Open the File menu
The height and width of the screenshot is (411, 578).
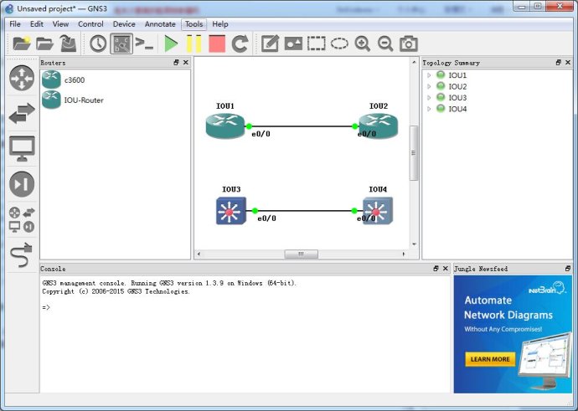pos(15,24)
